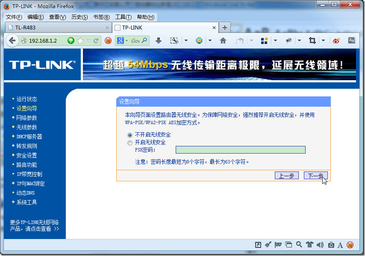Open 更多TP-LINK无线网络产品 link

(x=35, y=226)
